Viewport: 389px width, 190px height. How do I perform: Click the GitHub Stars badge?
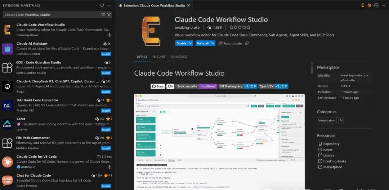(x=162, y=86)
